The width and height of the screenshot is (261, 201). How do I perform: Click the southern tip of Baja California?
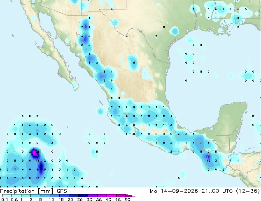[76, 88]
